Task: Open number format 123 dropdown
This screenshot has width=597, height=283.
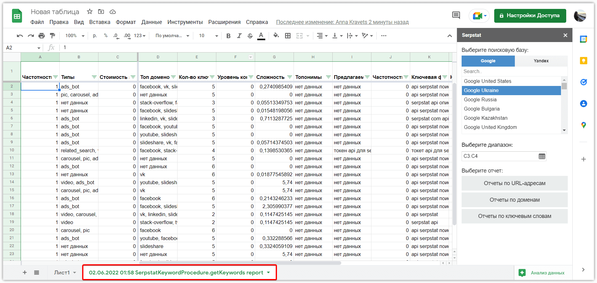Action: pos(140,36)
